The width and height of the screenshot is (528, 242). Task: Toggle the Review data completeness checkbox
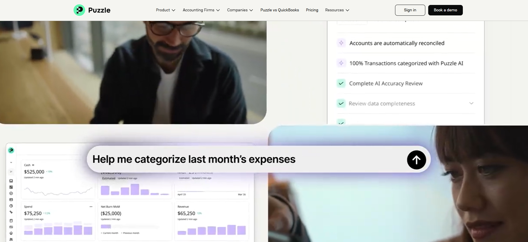(x=341, y=104)
